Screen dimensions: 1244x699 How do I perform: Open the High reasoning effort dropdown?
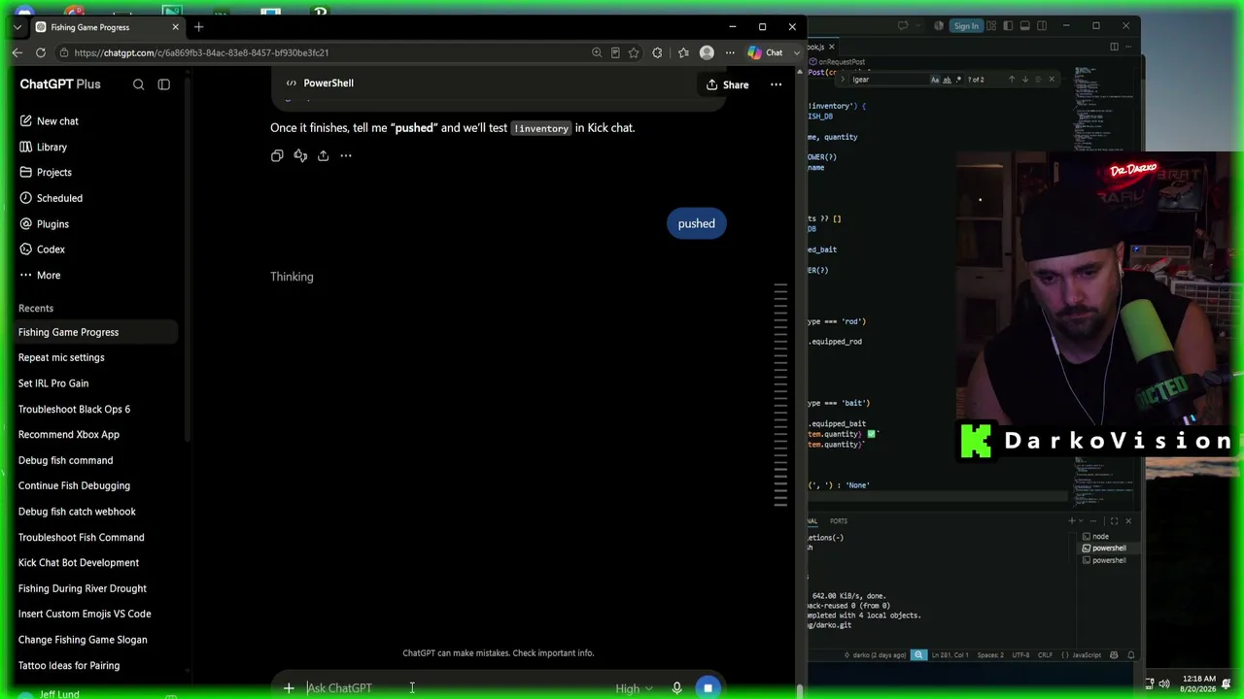click(634, 689)
